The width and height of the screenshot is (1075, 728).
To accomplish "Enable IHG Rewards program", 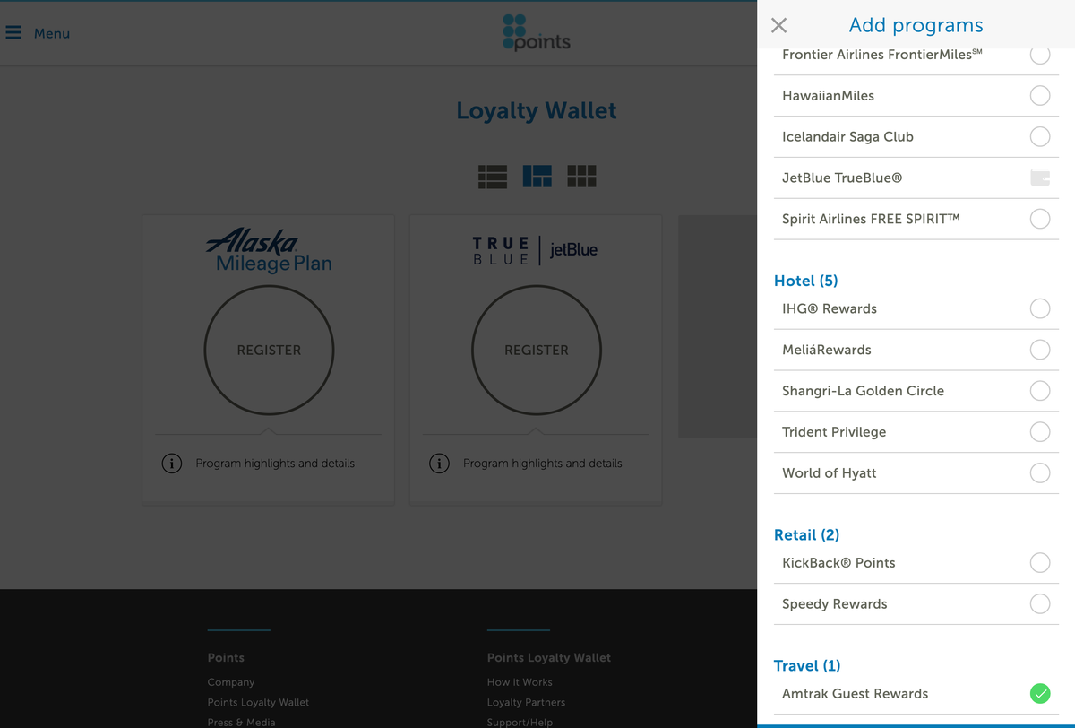I will pos(1039,308).
